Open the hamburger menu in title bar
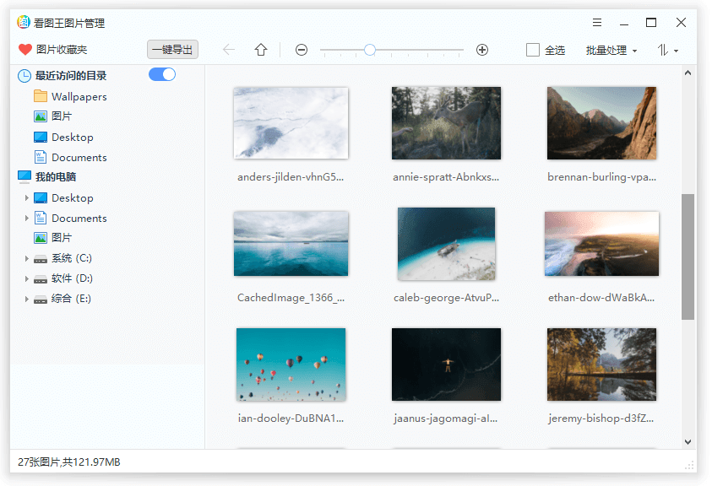The height and width of the screenshot is (486, 712). (x=597, y=22)
